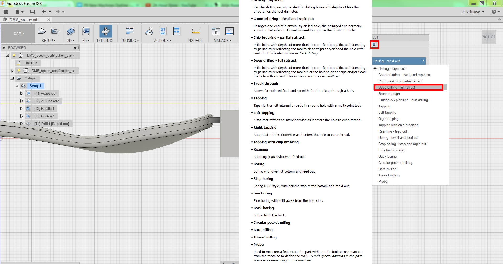
Task: Click the Redo arrow
Action: [58, 12]
